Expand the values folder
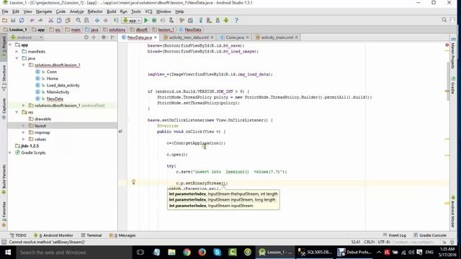This screenshot has width=461, height=259. 24,139
